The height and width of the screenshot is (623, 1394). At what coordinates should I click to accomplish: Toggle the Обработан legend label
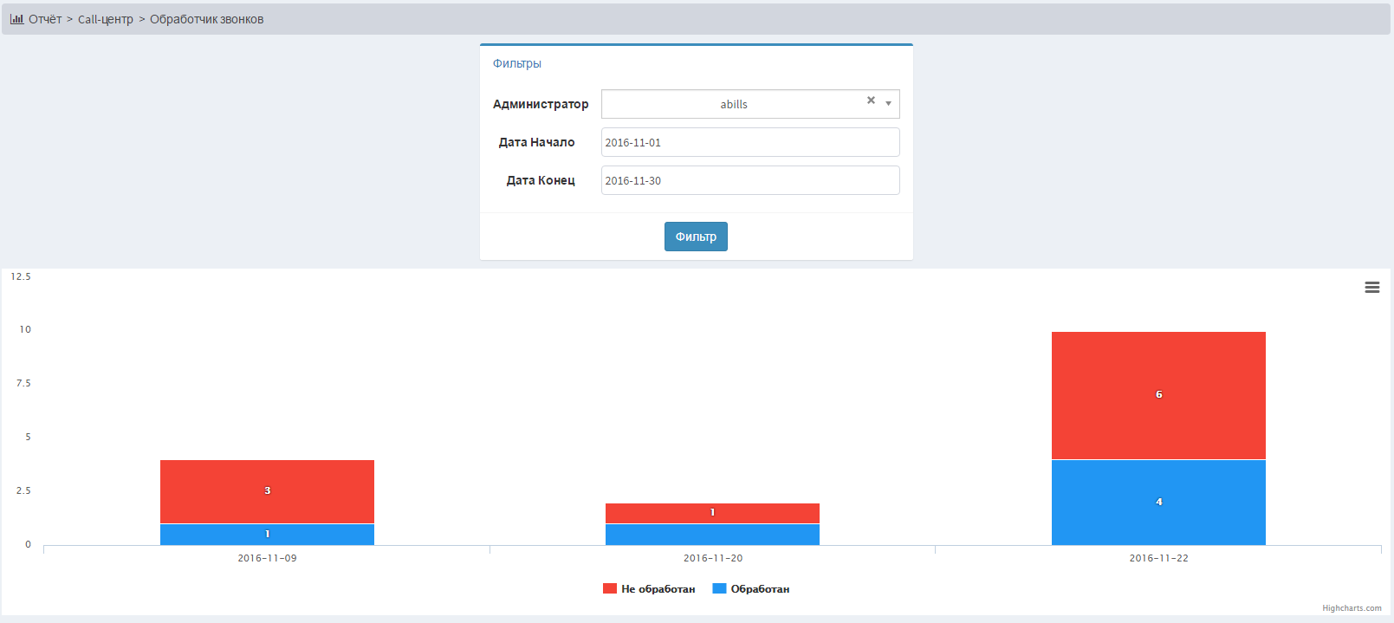(x=760, y=589)
